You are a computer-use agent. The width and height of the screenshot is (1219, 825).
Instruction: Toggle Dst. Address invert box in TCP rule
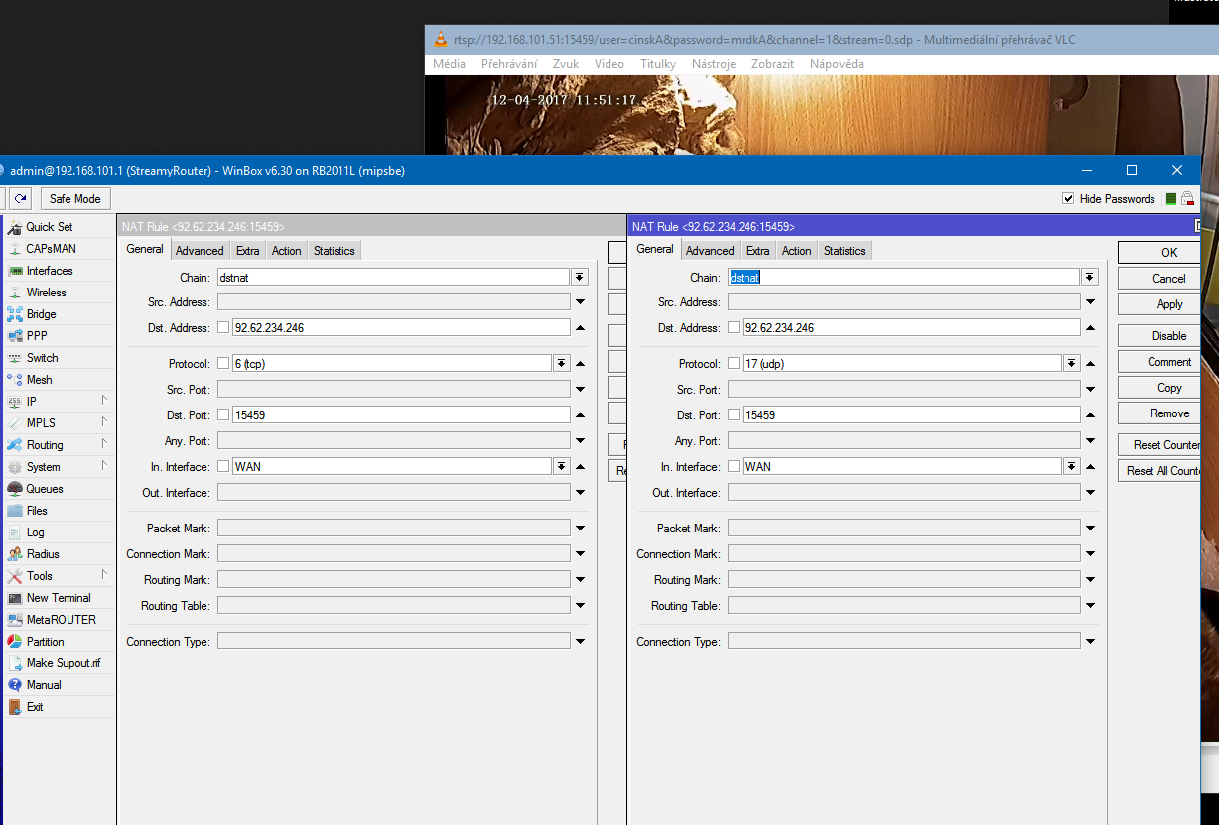[x=223, y=328]
